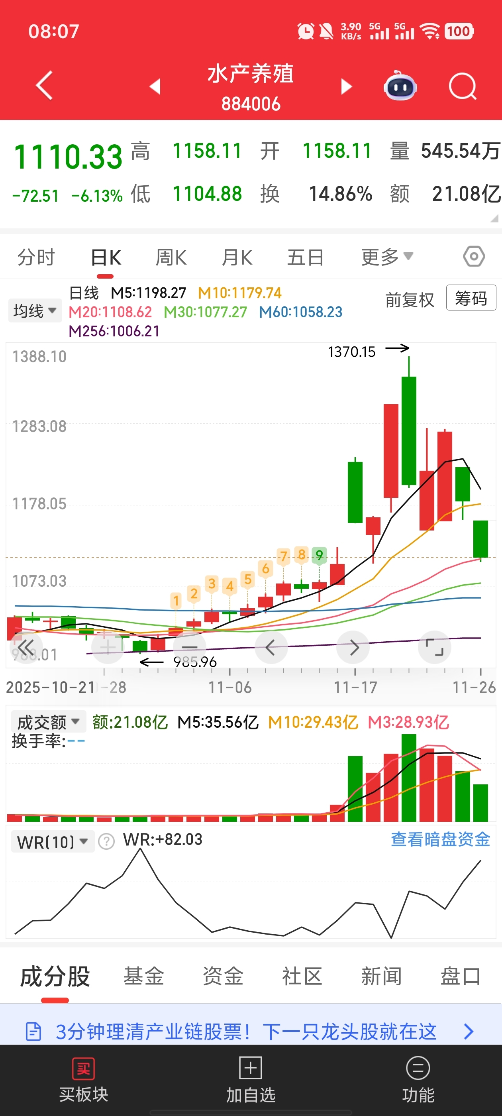This screenshot has width=502, height=1116.
Task: Tap the Wi-Fi status icon
Action: point(430,31)
